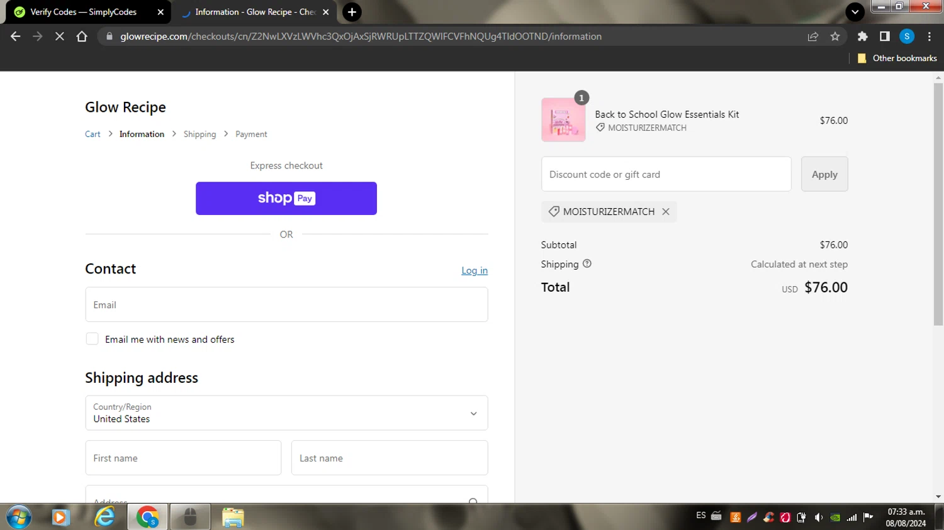Open the Other bookmarks folder
Screen dimensions: 944x530
[x=897, y=58]
